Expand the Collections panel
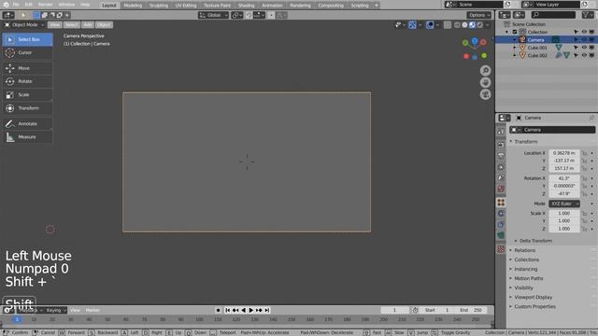Viewport: 598px width, 336px height. pyautogui.click(x=526, y=259)
